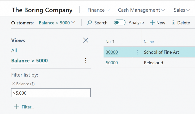Remove the Balance ($) filter using x

click(13, 83)
